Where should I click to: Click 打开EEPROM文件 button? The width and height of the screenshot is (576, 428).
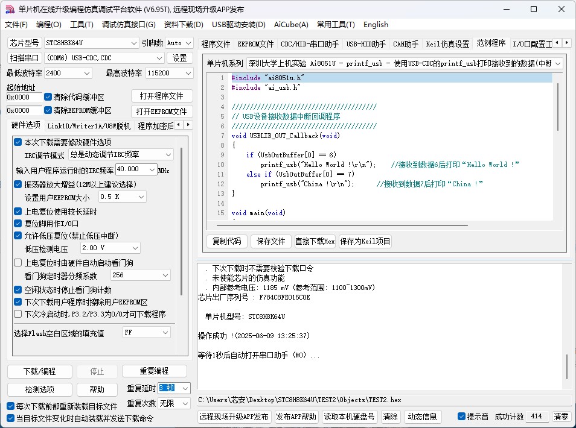[162, 111]
